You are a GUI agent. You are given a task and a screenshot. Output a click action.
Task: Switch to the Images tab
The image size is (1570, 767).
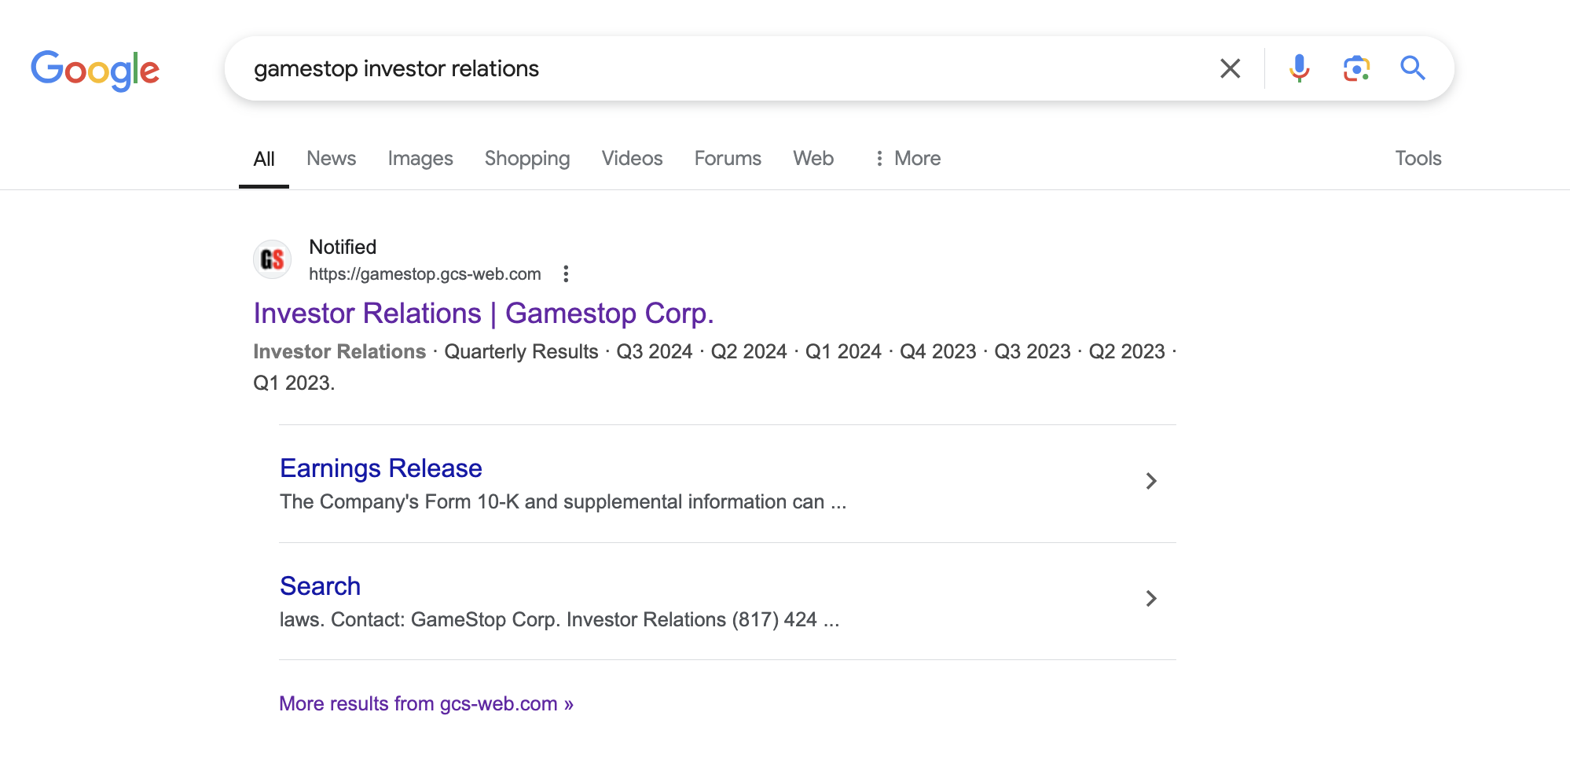tap(420, 159)
